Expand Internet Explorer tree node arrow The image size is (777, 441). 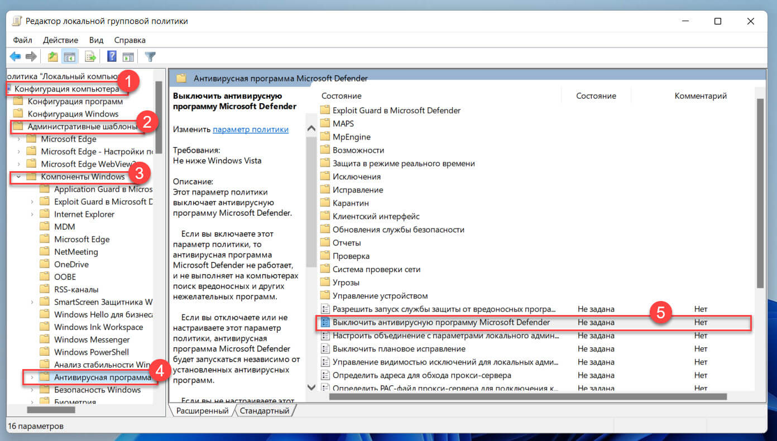32,214
